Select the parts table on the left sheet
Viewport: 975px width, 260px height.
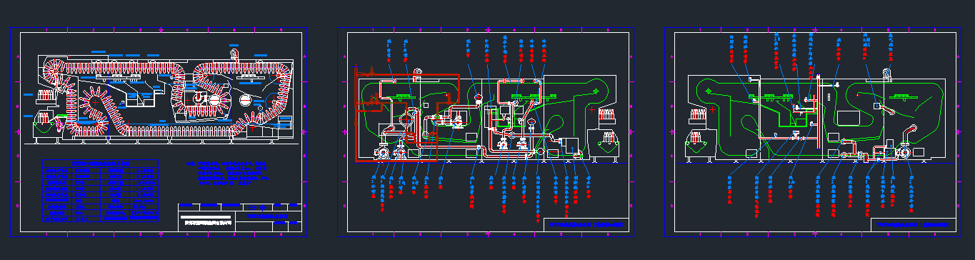point(100,191)
